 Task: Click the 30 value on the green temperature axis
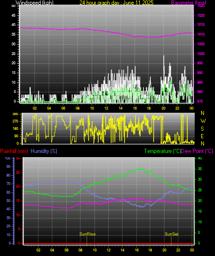pyautogui.click(x=200, y=179)
